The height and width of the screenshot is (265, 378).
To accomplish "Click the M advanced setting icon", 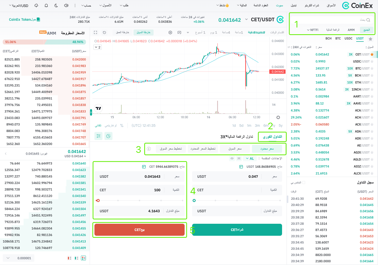I will click(239, 158).
